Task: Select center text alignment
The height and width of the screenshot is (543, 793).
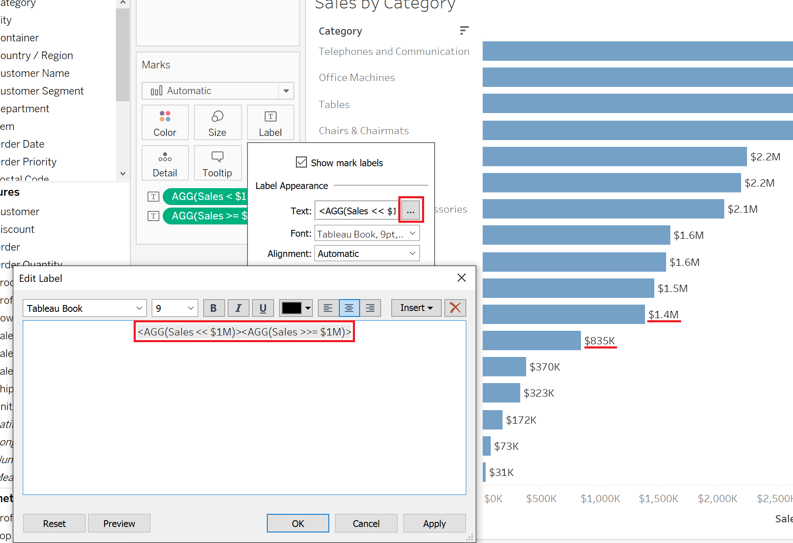Action: pyautogui.click(x=349, y=308)
